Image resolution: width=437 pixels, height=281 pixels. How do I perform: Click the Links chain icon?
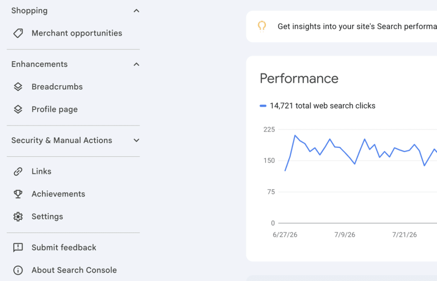point(18,171)
